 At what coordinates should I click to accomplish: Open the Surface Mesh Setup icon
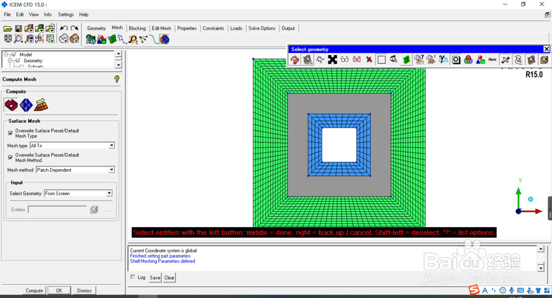[112, 39]
